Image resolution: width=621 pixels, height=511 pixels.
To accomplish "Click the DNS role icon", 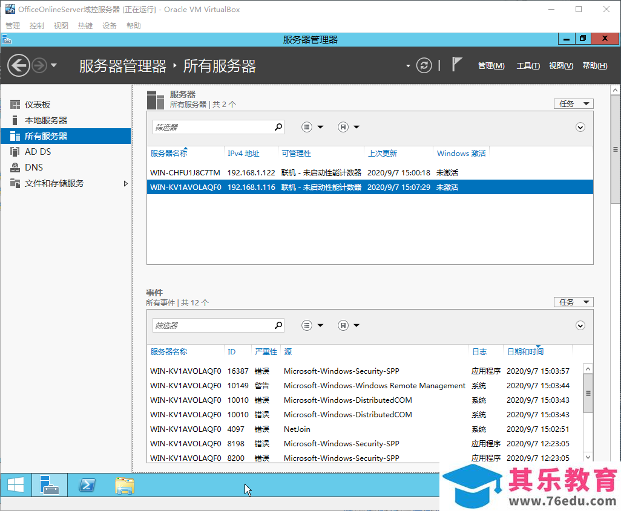I will (x=15, y=168).
